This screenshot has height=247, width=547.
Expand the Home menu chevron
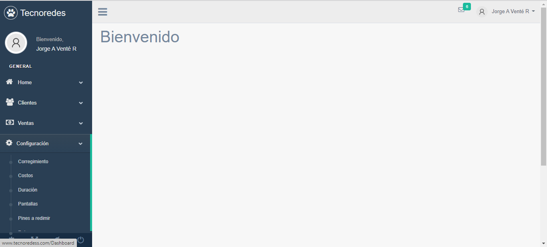click(x=81, y=83)
